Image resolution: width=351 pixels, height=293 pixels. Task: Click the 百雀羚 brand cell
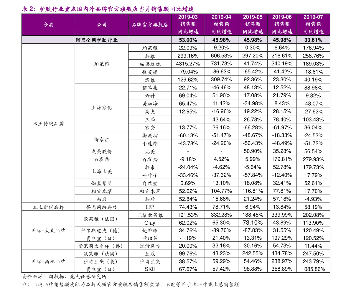[150, 159]
